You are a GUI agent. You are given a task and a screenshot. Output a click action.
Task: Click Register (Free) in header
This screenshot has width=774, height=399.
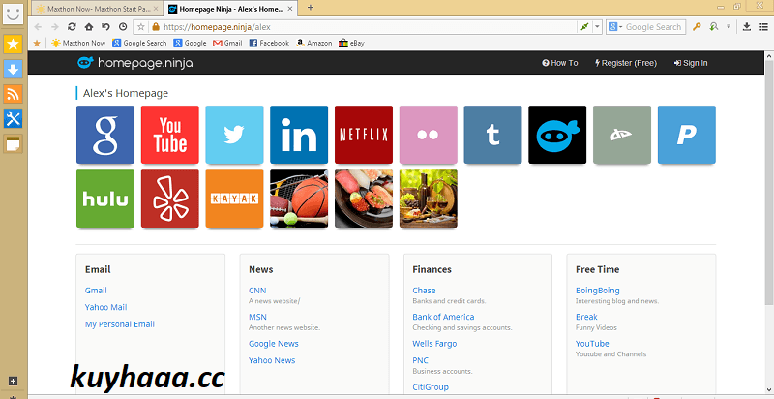coord(625,63)
